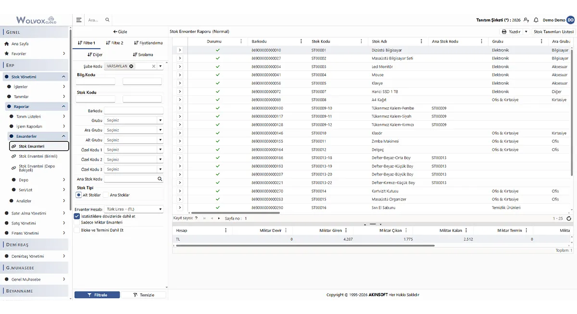Open the Envanter Hesabı currency dropdown
The width and height of the screenshot is (577, 314).
point(134,209)
